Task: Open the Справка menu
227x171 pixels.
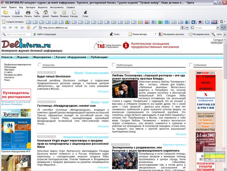Action: (x=71, y=7)
